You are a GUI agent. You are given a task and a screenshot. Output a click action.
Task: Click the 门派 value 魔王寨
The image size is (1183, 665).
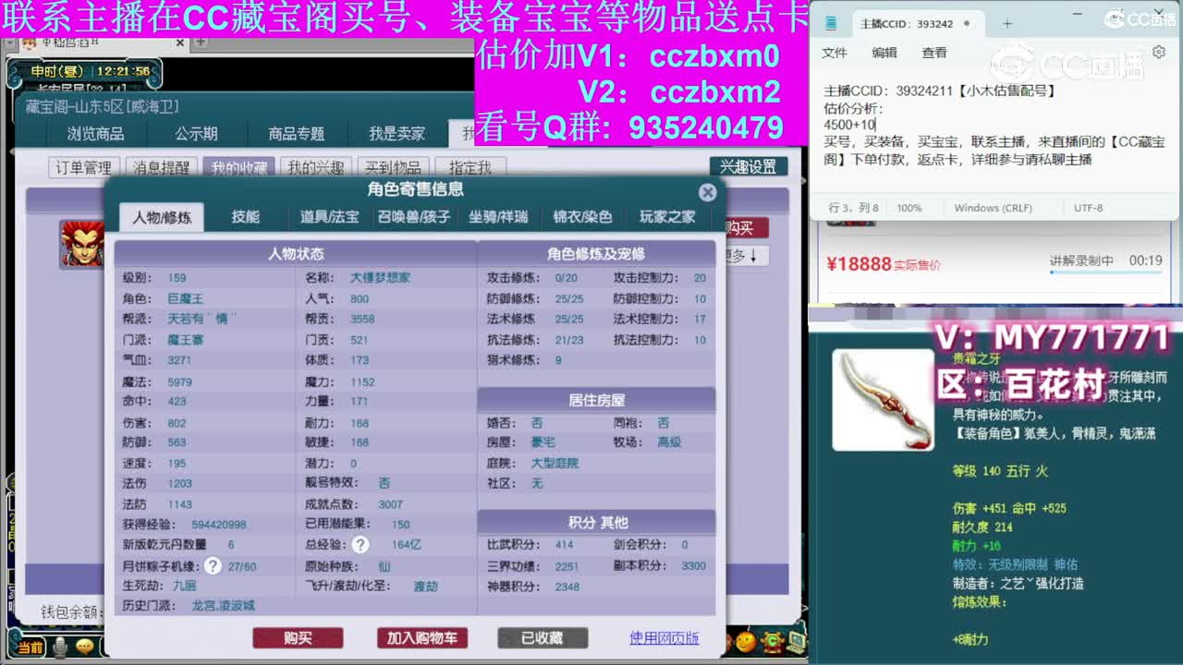(x=186, y=340)
